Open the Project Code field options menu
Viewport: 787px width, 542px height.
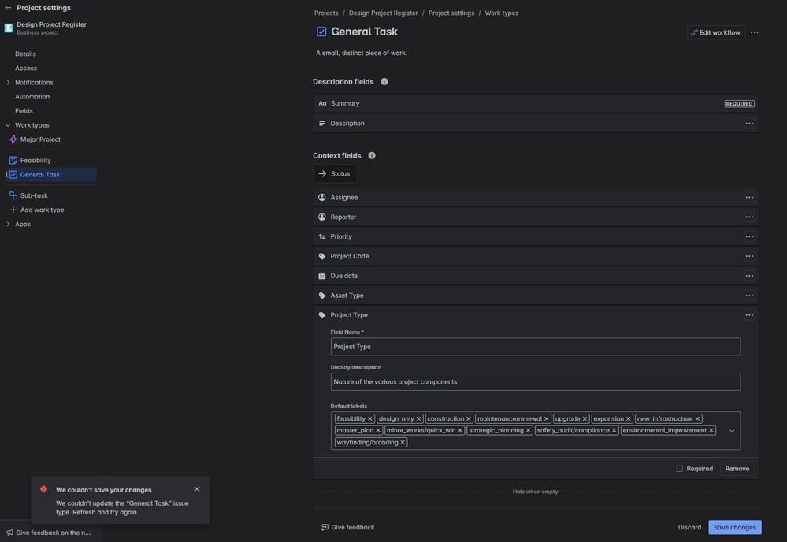pyautogui.click(x=749, y=256)
